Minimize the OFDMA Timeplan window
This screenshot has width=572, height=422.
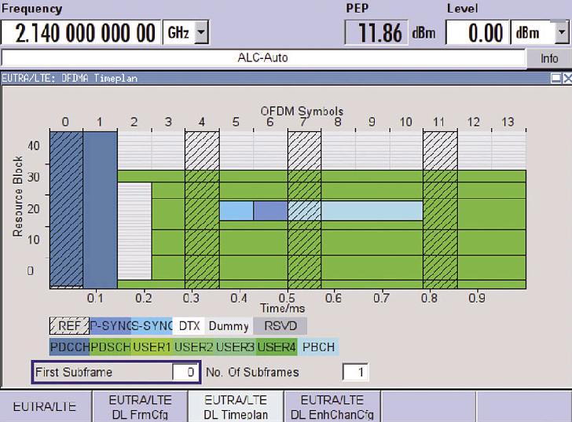[555, 79]
